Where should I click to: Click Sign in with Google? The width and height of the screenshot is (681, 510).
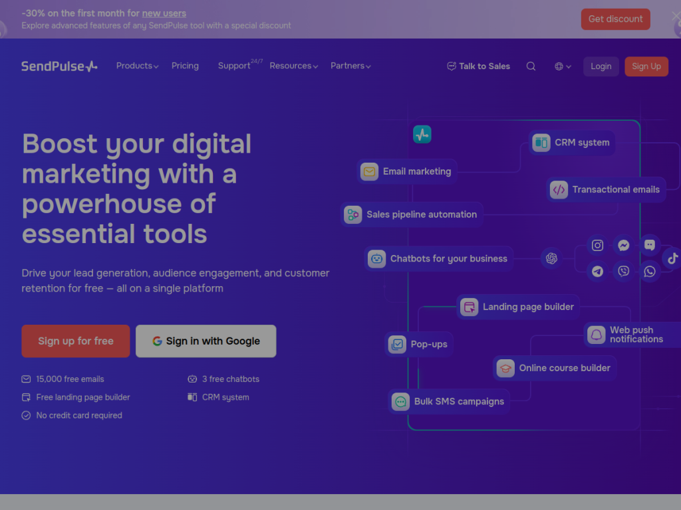pyautogui.click(x=206, y=341)
